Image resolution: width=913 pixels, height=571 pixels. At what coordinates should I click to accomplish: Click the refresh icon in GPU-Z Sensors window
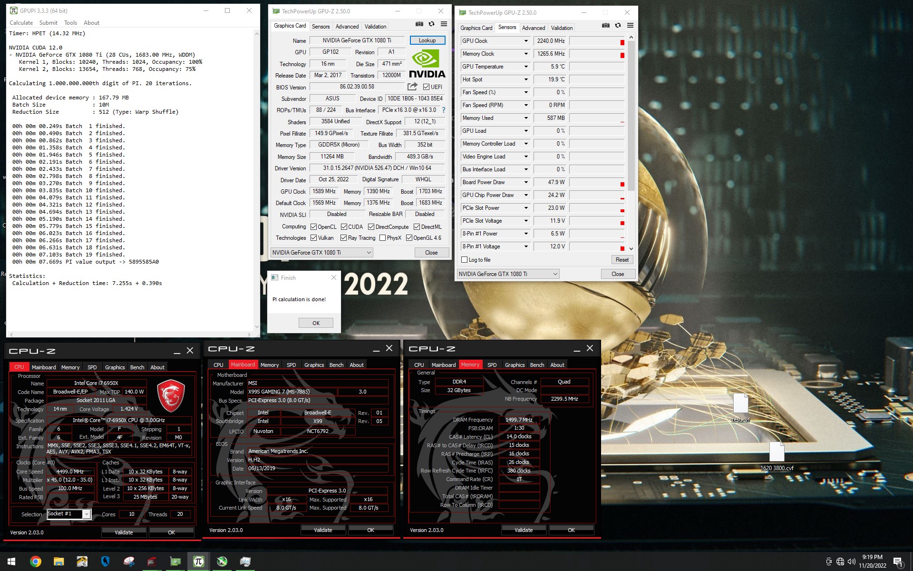618,25
